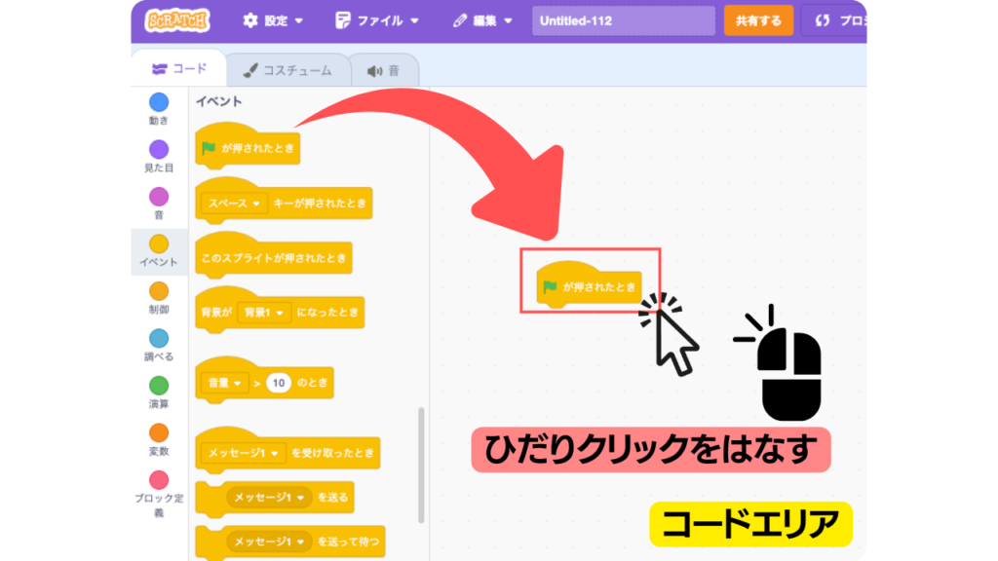The width and height of the screenshot is (998, 561).
Task: Switch to the 音 sound tab
Action: pyautogui.click(x=384, y=70)
